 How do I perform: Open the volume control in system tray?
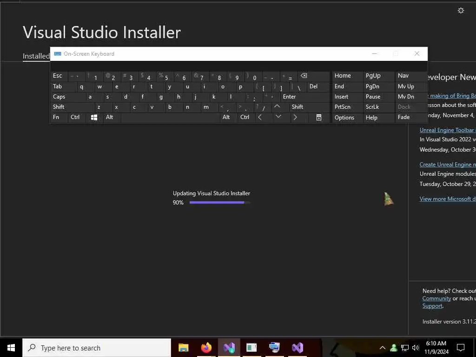(x=416, y=348)
